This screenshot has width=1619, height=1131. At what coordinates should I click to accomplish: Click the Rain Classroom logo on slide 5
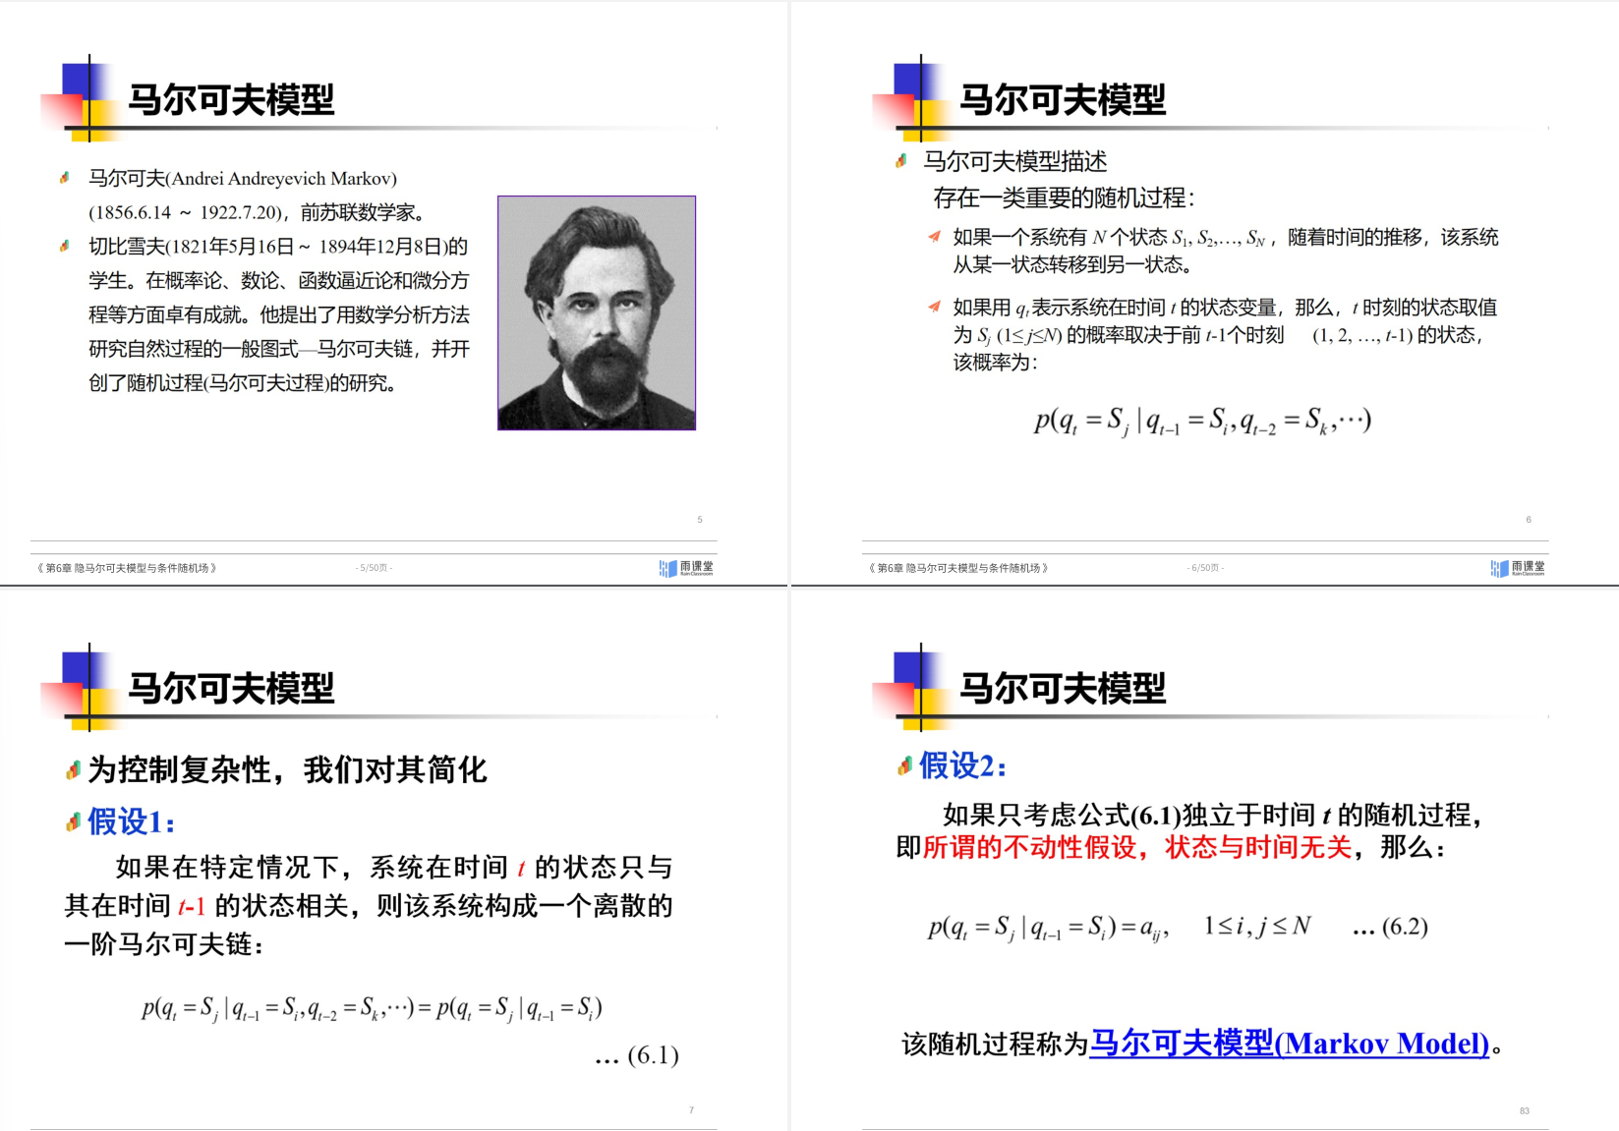coord(686,568)
